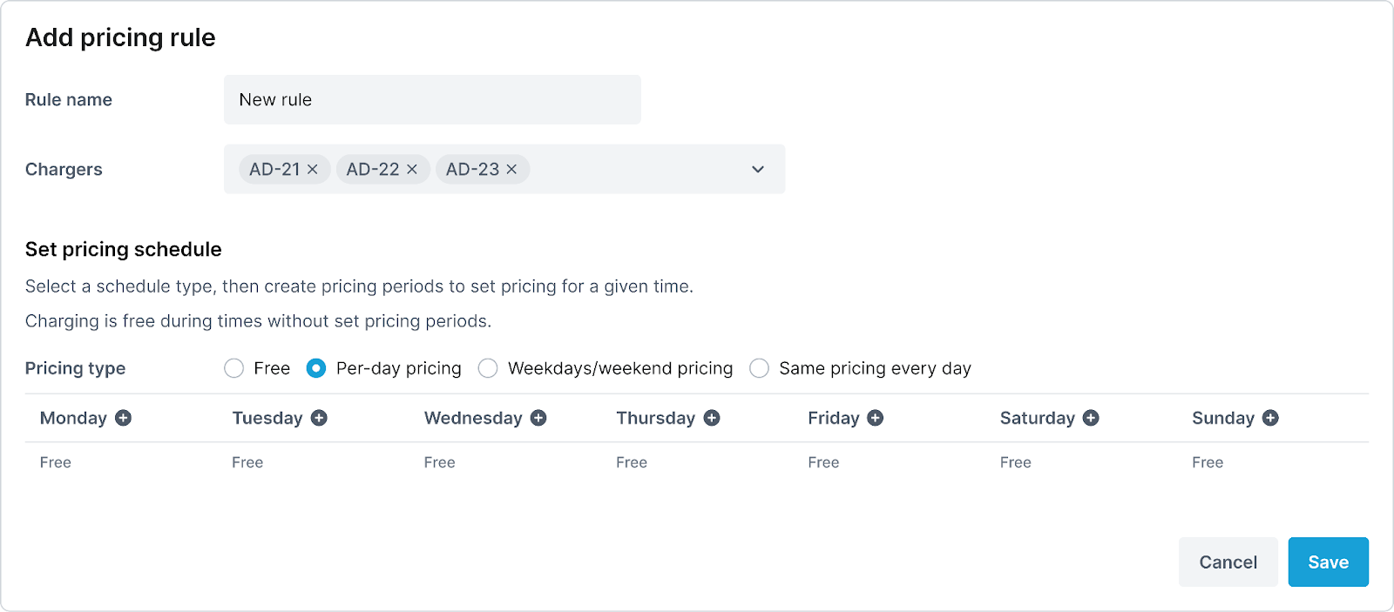Select Per-day pricing option

[x=316, y=368]
